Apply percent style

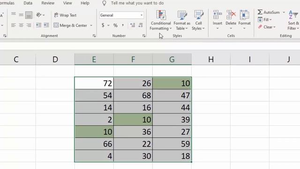(x=115, y=25)
